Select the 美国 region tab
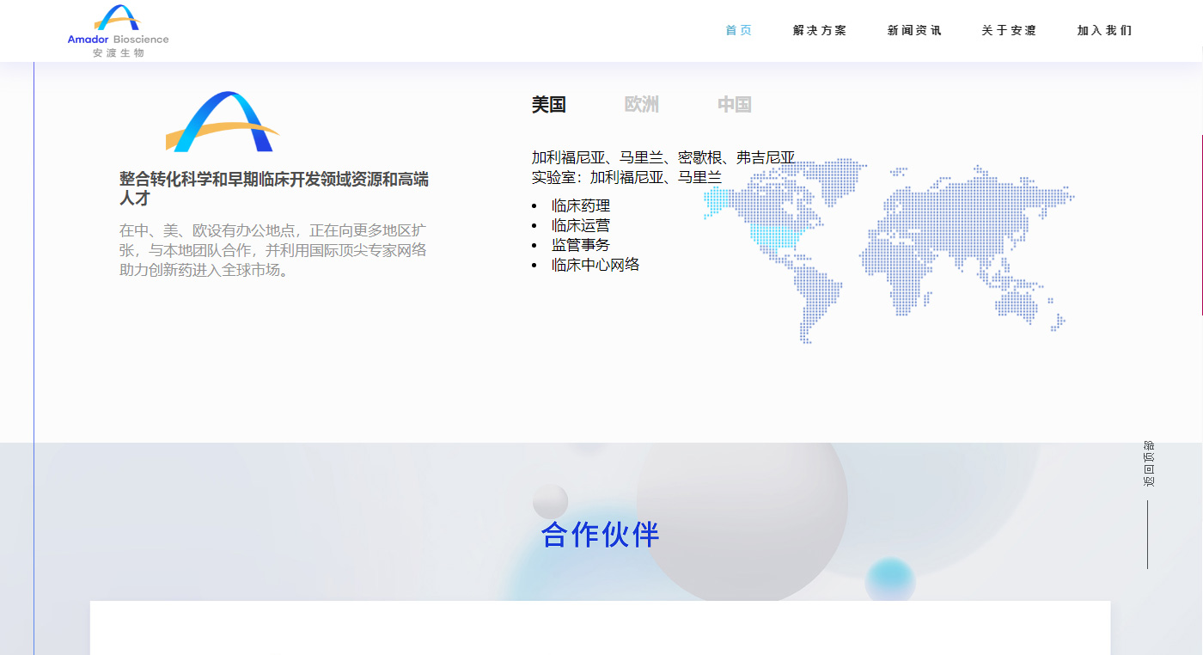The height and width of the screenshot is (655, 1203). [548, 105]
